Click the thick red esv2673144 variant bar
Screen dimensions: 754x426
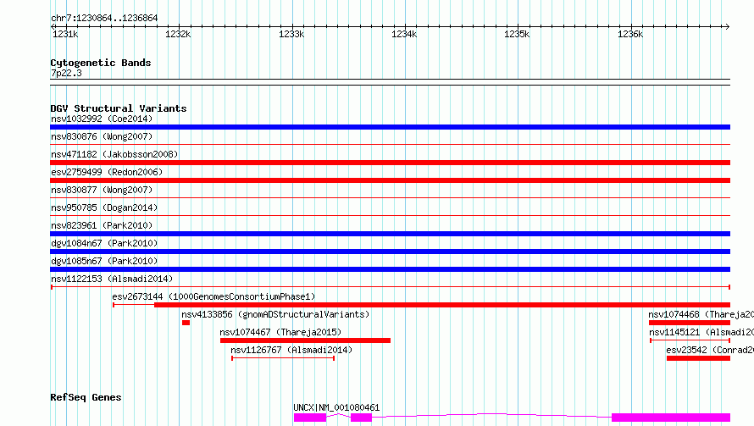point(442,305)
